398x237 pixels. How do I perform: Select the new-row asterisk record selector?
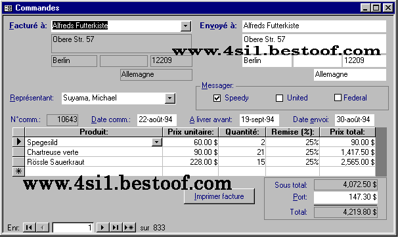coord(18,171)
